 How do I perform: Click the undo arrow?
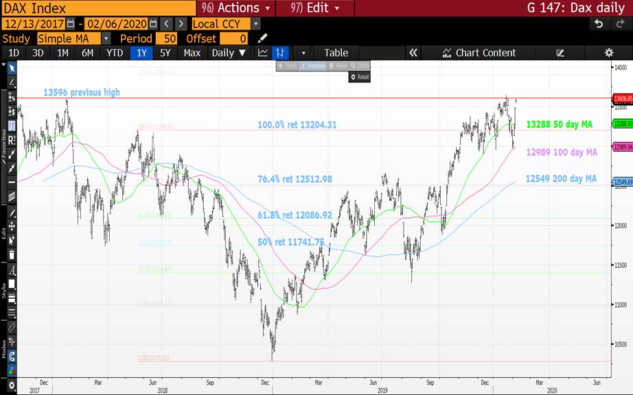pos(599,24)
